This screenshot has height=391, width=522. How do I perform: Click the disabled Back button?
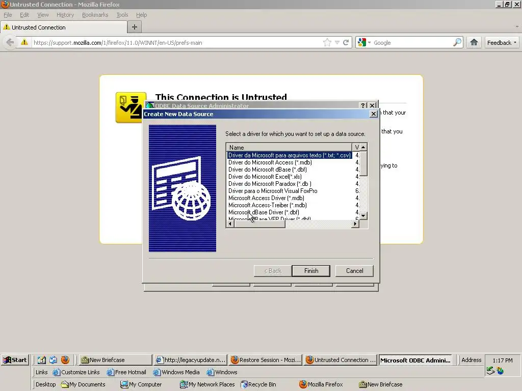click(273, 271)
